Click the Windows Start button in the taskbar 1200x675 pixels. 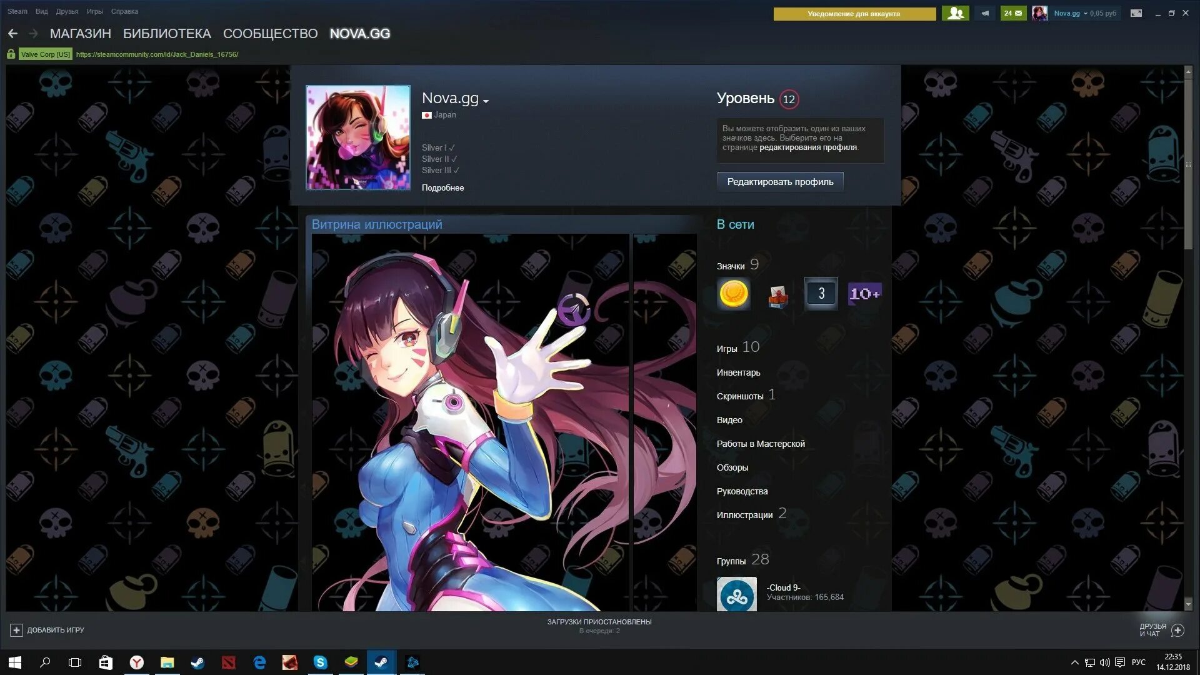pyautogui.click(x=15, y=662)
